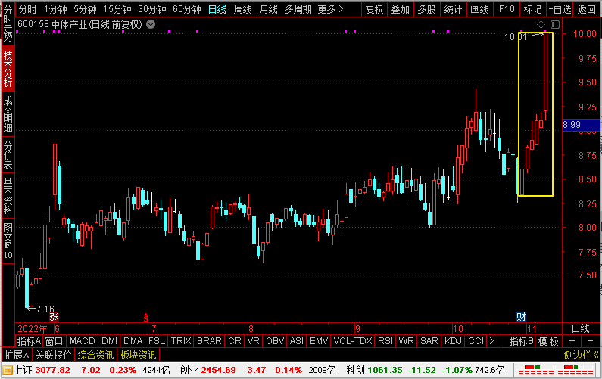The image size is (602, 379).
Task: Open the 更多 period dropdown
Action: (x=329, y=9)
